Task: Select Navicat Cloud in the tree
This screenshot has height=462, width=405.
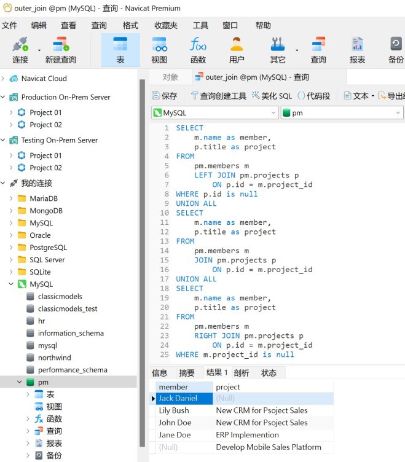Action: (x=44, y=79)
